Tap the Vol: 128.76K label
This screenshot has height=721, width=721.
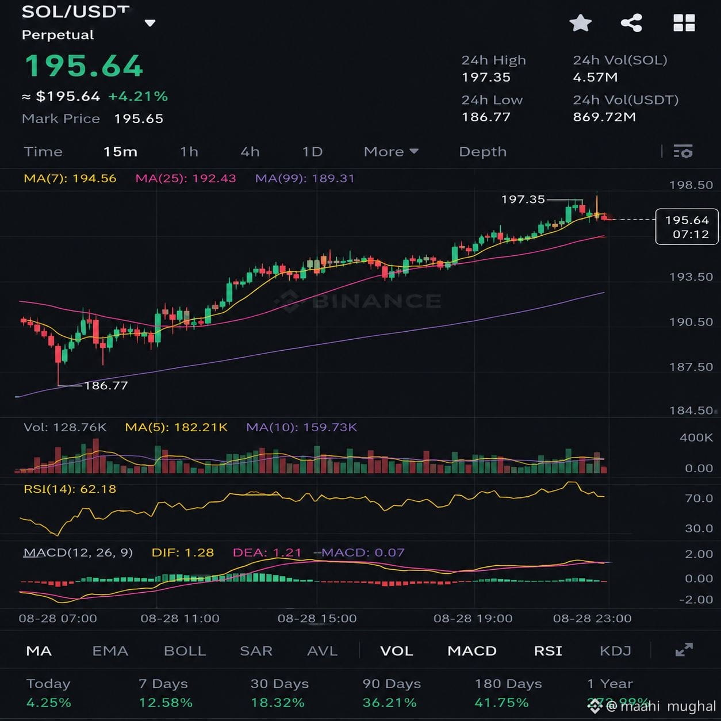point(65,427)
